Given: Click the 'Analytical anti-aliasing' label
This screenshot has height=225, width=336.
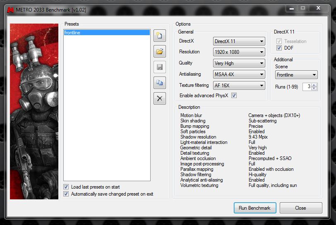Looking at the screenshot, I should pos(202,180).
